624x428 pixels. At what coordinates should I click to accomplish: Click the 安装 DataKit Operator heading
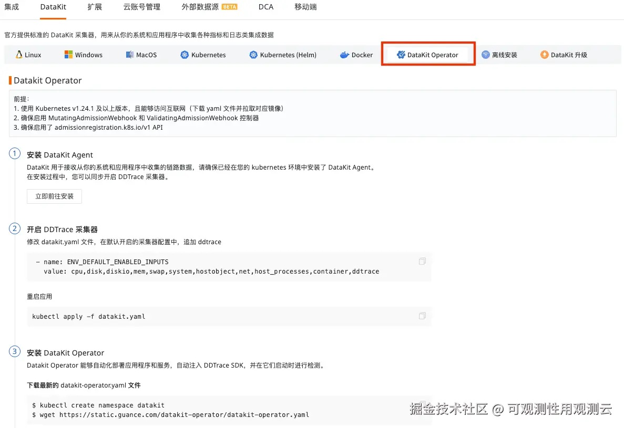(x=65, y=353)
